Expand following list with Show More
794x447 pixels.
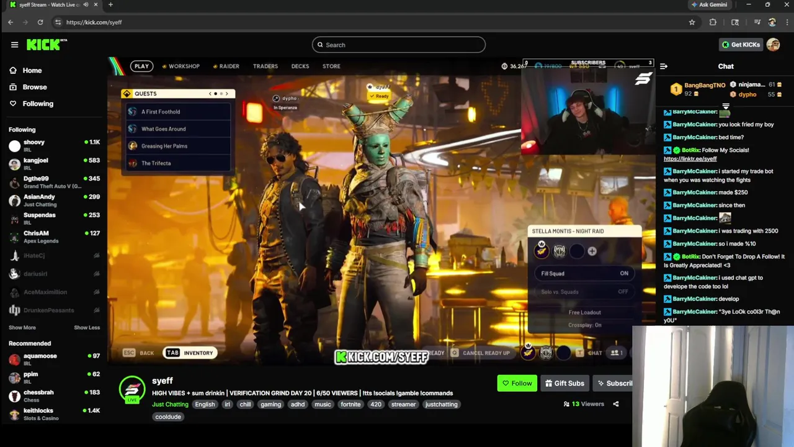[x=22, y=328]
